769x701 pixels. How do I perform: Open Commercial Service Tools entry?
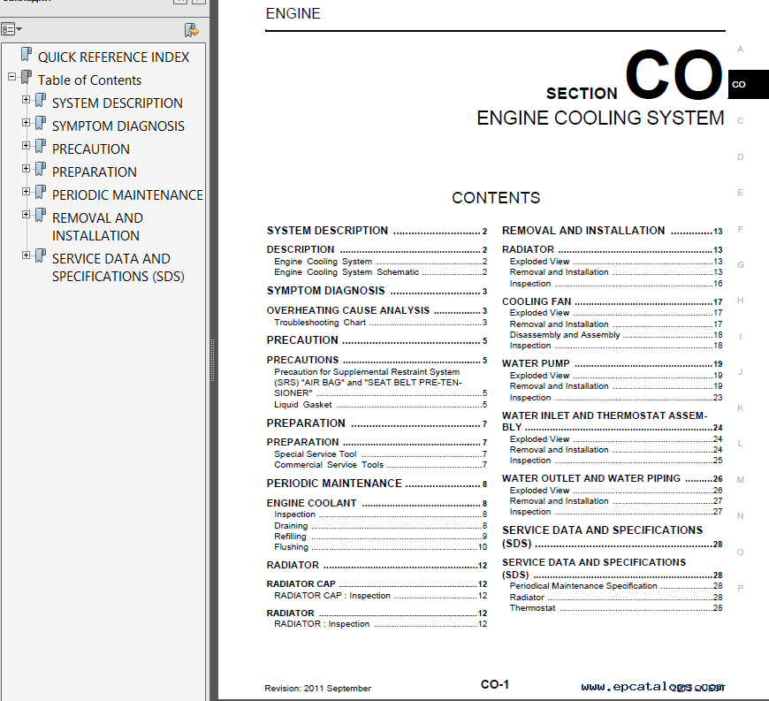(x=381, y=465)
